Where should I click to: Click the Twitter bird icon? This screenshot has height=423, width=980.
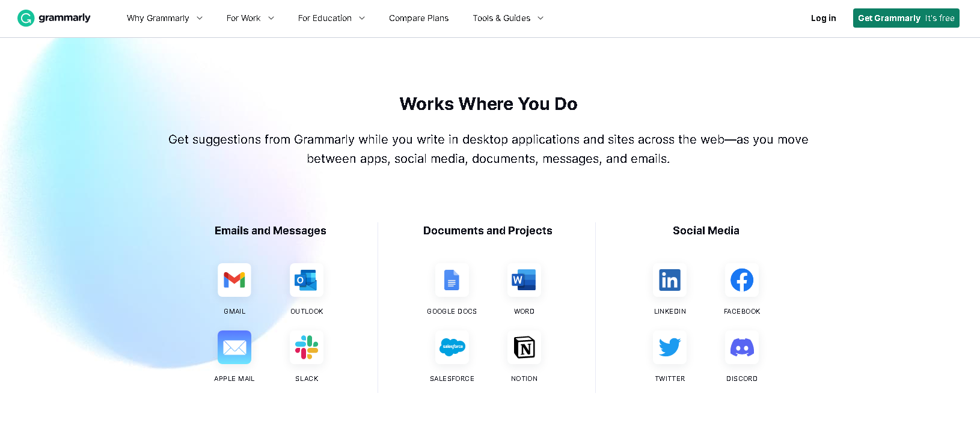click(x=670, y=347)
